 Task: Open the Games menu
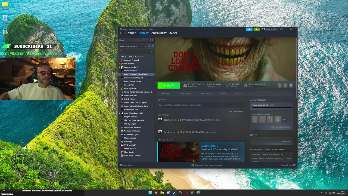click(x=145, y=29)
